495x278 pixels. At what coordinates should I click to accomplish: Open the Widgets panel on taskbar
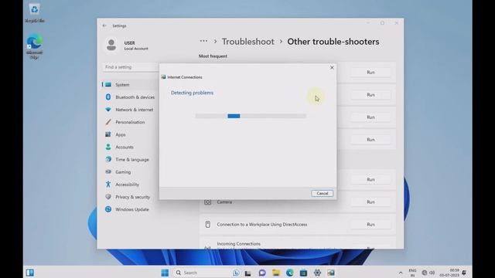click(30, 273)
